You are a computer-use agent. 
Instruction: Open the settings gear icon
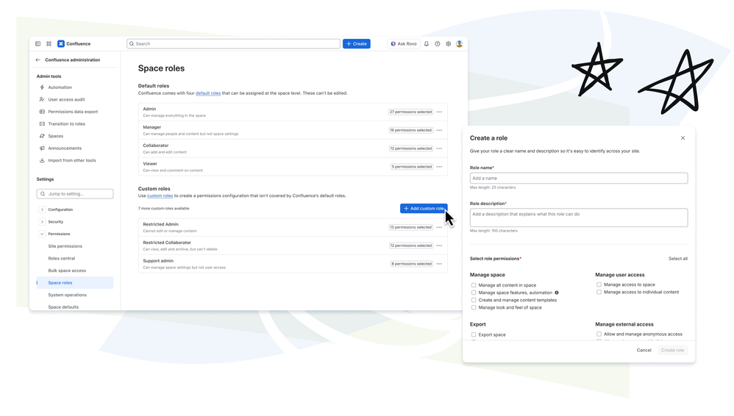[448, 43]
